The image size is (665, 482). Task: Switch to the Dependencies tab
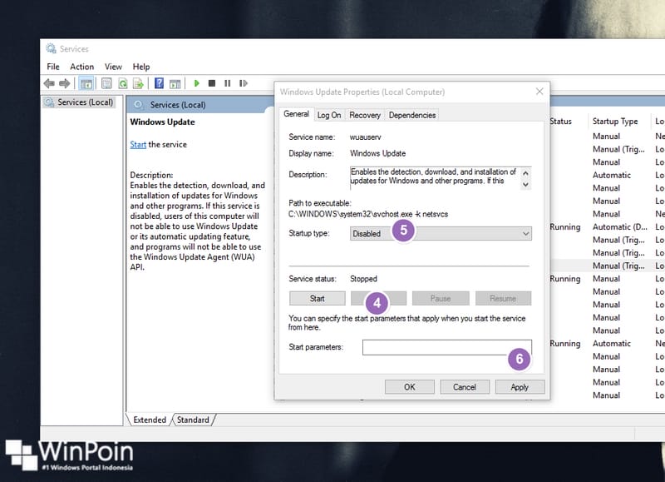pyautogui.click(x=411, y=115)
